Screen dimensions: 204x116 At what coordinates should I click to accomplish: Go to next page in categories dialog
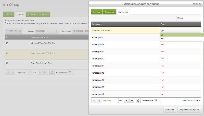click(x=126, y=101)
